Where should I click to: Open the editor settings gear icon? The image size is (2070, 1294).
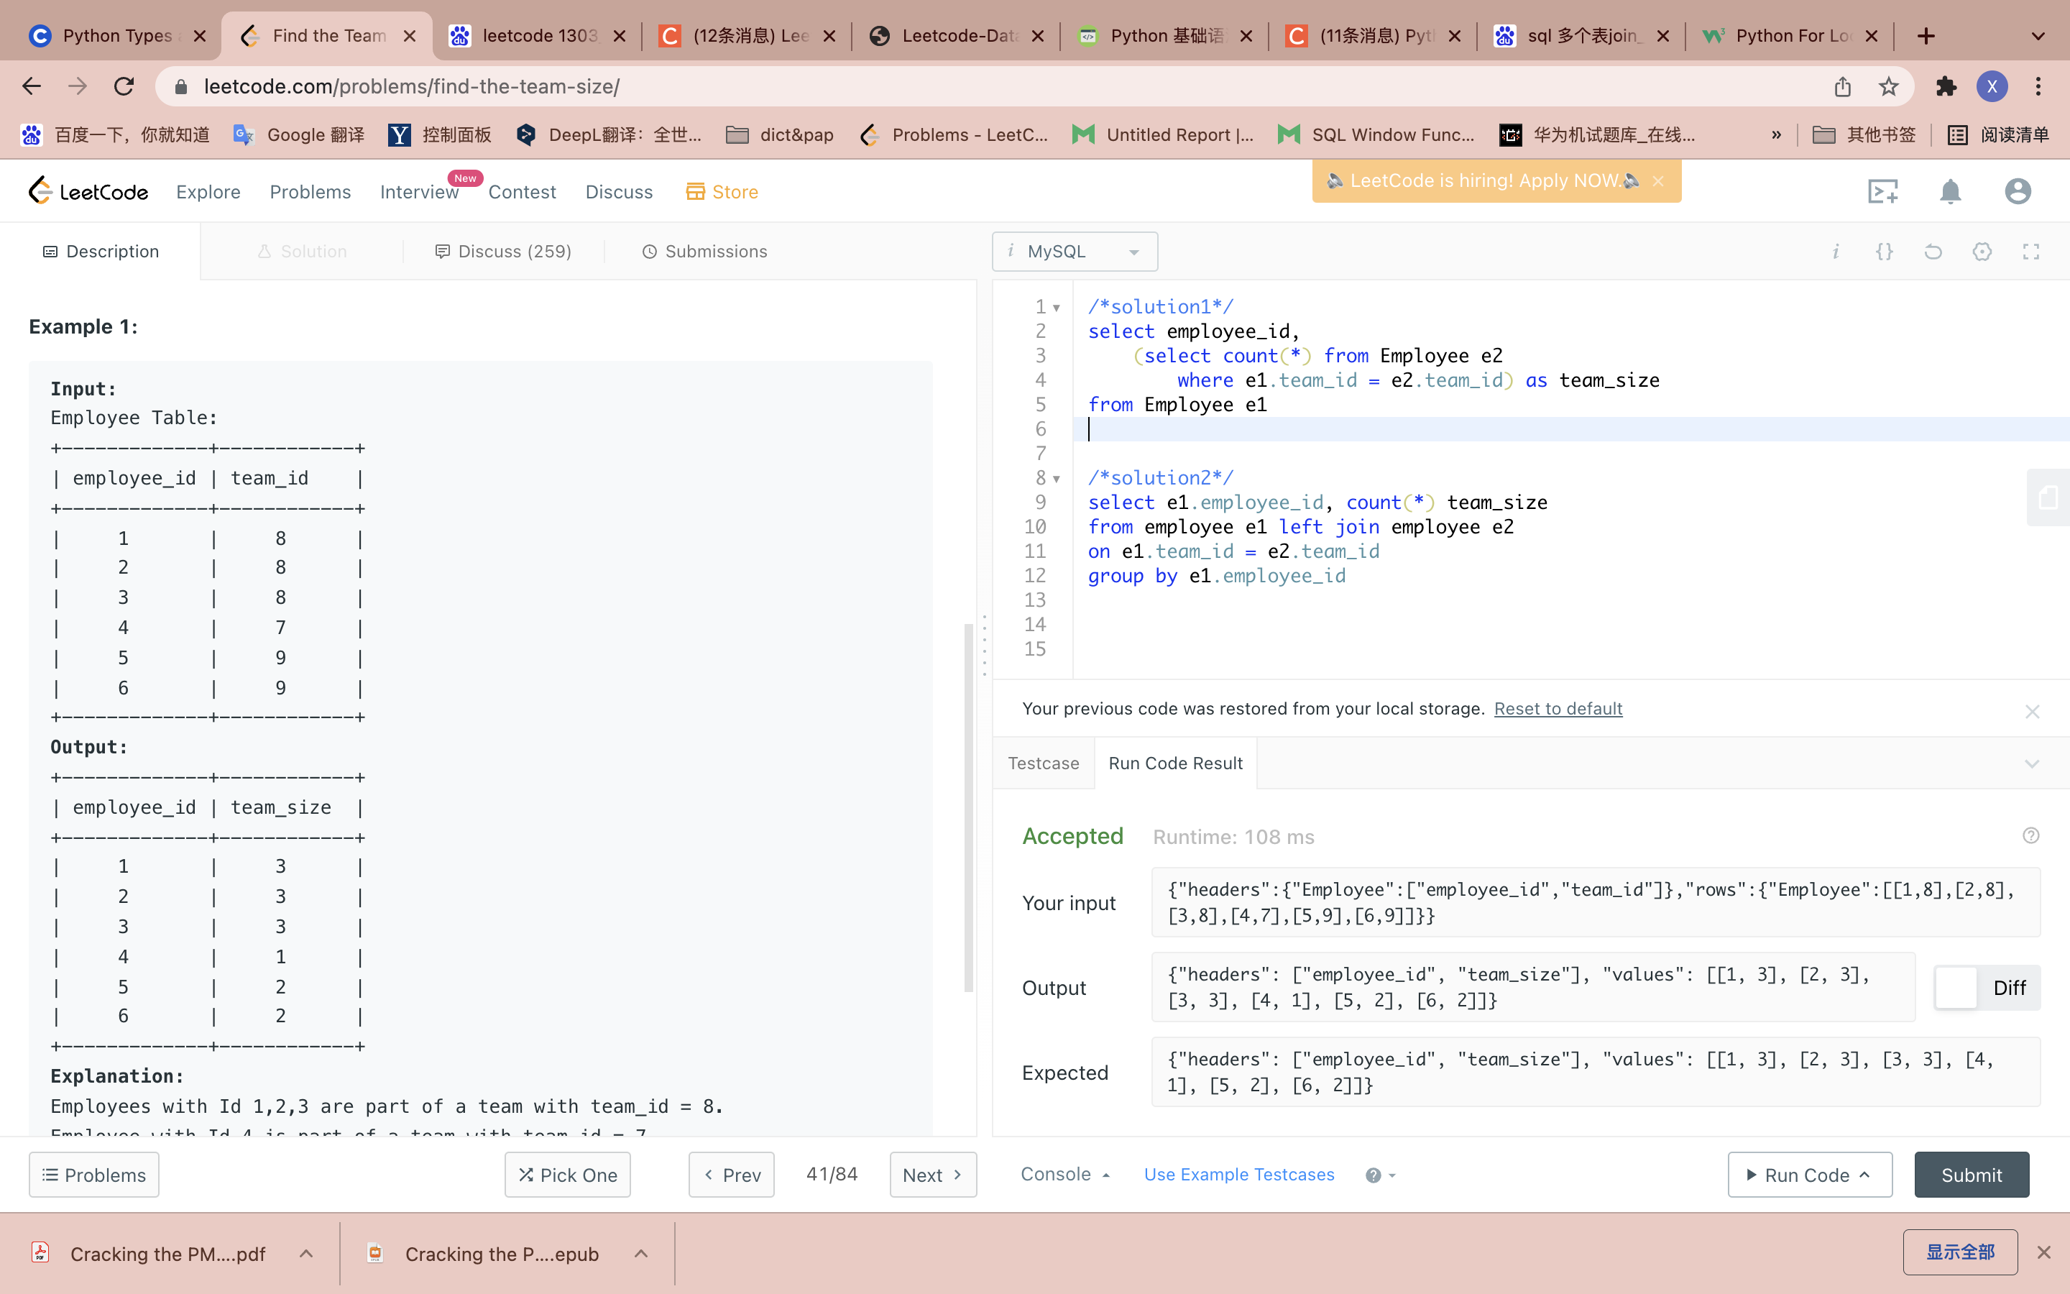1982,252
